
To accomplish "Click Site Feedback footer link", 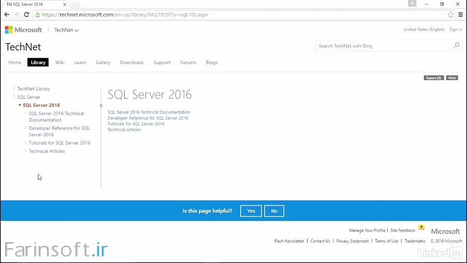I will point(403,230).
